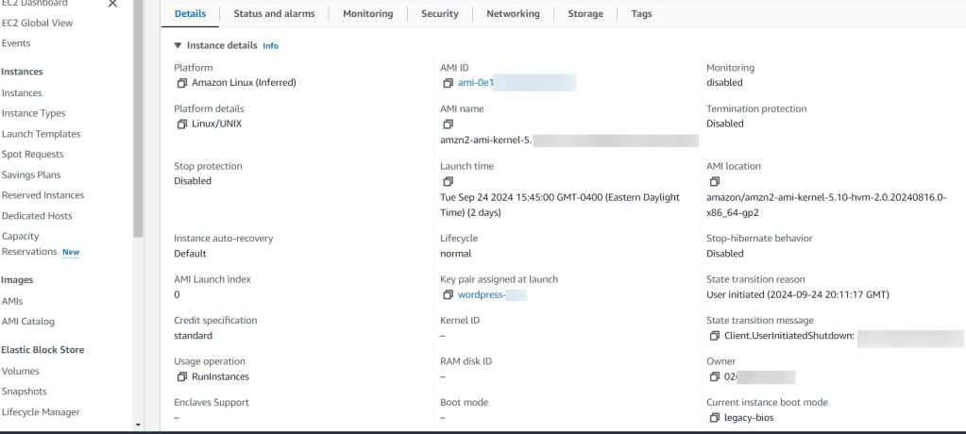966x434 pixels.
Task: Copy the wordpress key pair name
Action: click(449, 295)
